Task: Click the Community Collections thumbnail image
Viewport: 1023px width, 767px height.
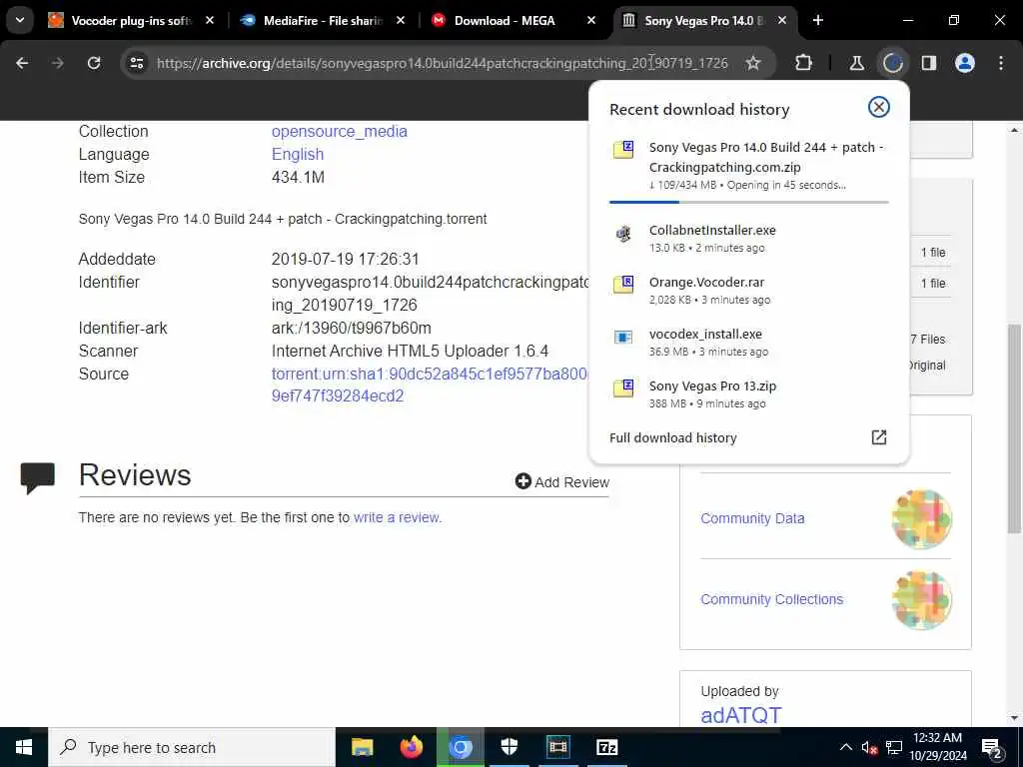Action: (x=921, y=600)
